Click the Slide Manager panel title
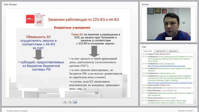This screenshot has height=112, width=199. [10, 4]
